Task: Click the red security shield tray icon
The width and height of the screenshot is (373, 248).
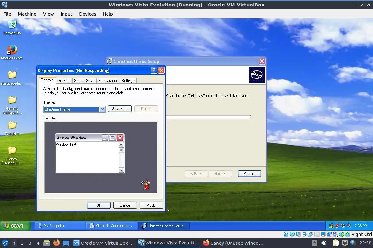Action: point(337,226)
